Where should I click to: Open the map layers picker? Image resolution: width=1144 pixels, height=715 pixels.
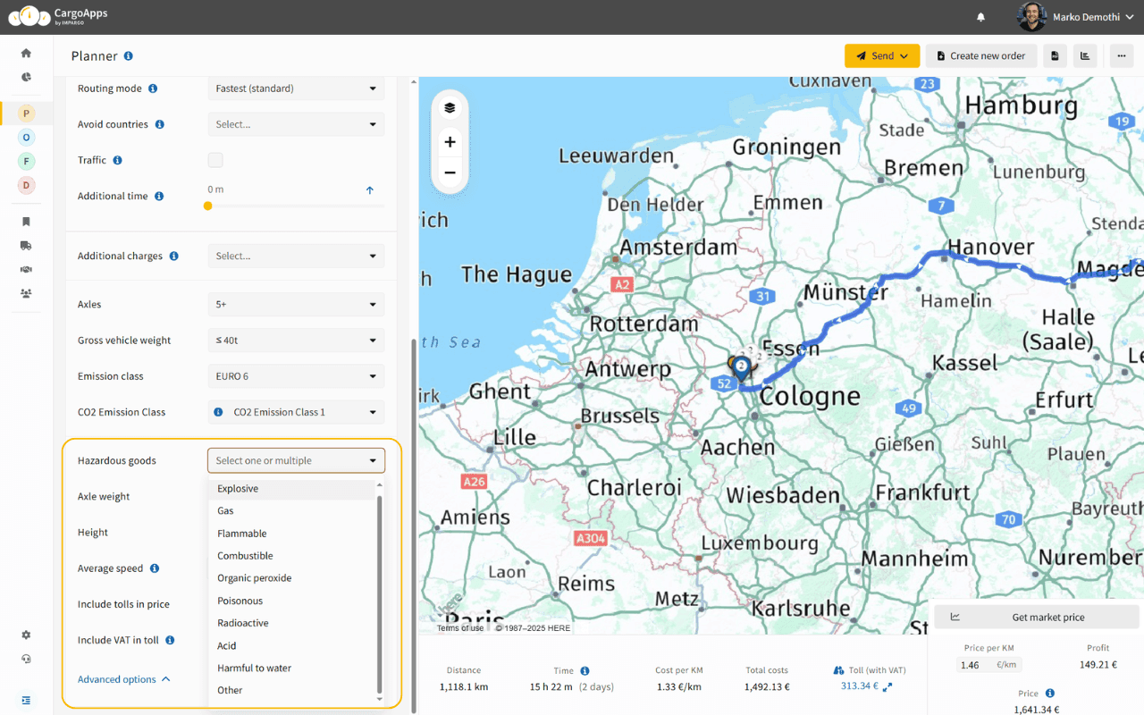pyautogui.click(x=450, y=106)
